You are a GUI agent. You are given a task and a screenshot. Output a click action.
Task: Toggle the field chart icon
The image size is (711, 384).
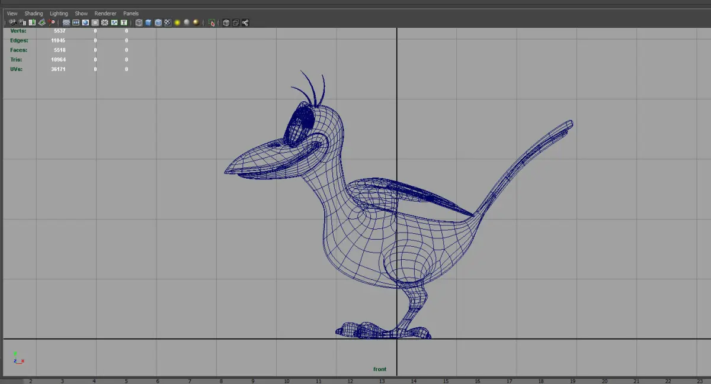click(104, 22)
